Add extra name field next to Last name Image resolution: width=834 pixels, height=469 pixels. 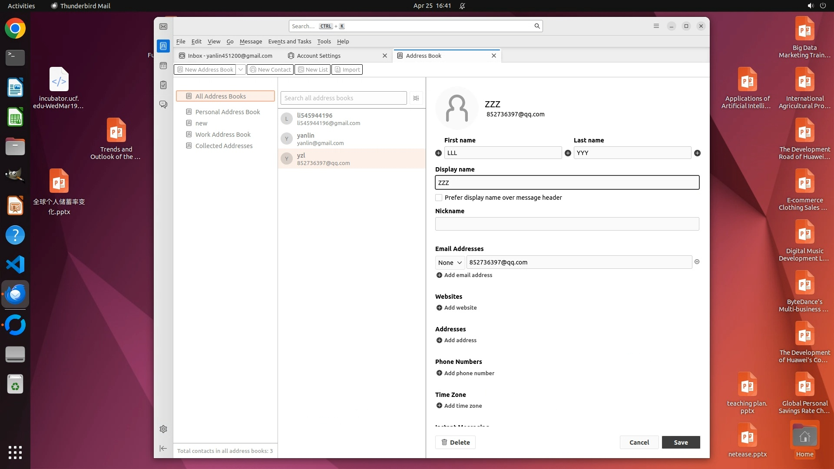pos(697,153)
